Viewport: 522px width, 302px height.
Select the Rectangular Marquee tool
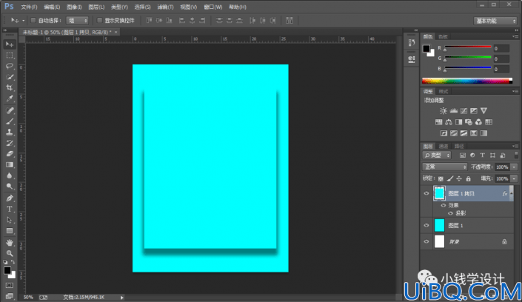tap(10, 56)
